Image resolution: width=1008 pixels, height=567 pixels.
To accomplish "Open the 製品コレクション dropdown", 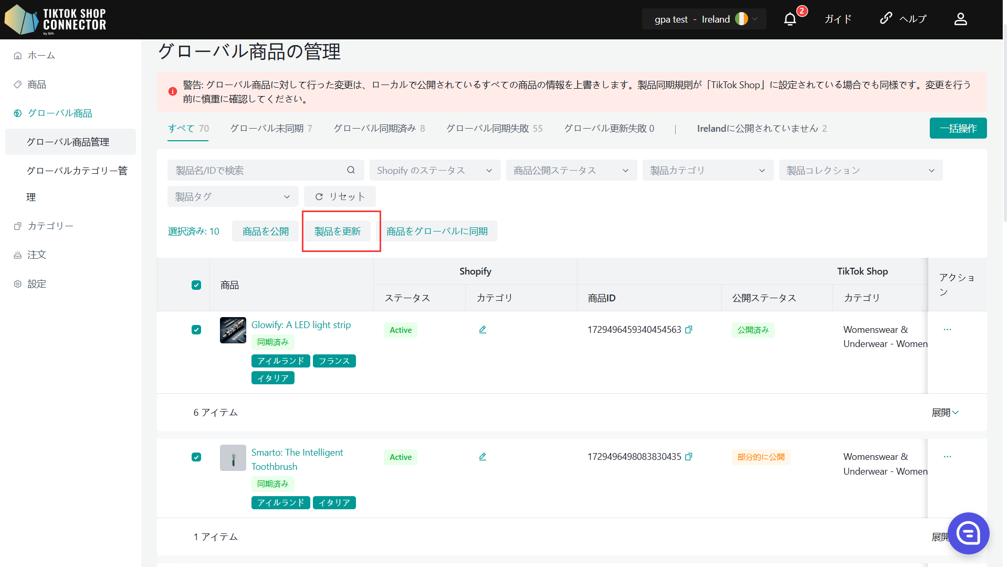I will click(x=860, y=170).
